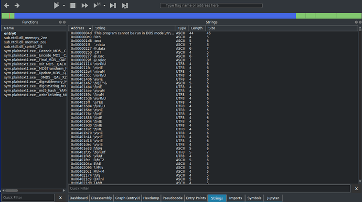The image size is (362, 202).
Task: Click the Functions Quick Filter field
Action: tap(28, 197)
